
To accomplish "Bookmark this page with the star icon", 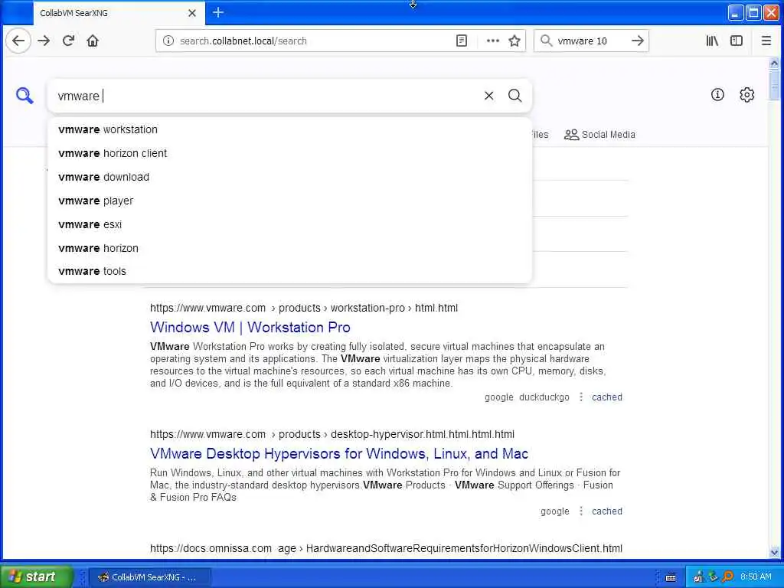I will point(514,41).
